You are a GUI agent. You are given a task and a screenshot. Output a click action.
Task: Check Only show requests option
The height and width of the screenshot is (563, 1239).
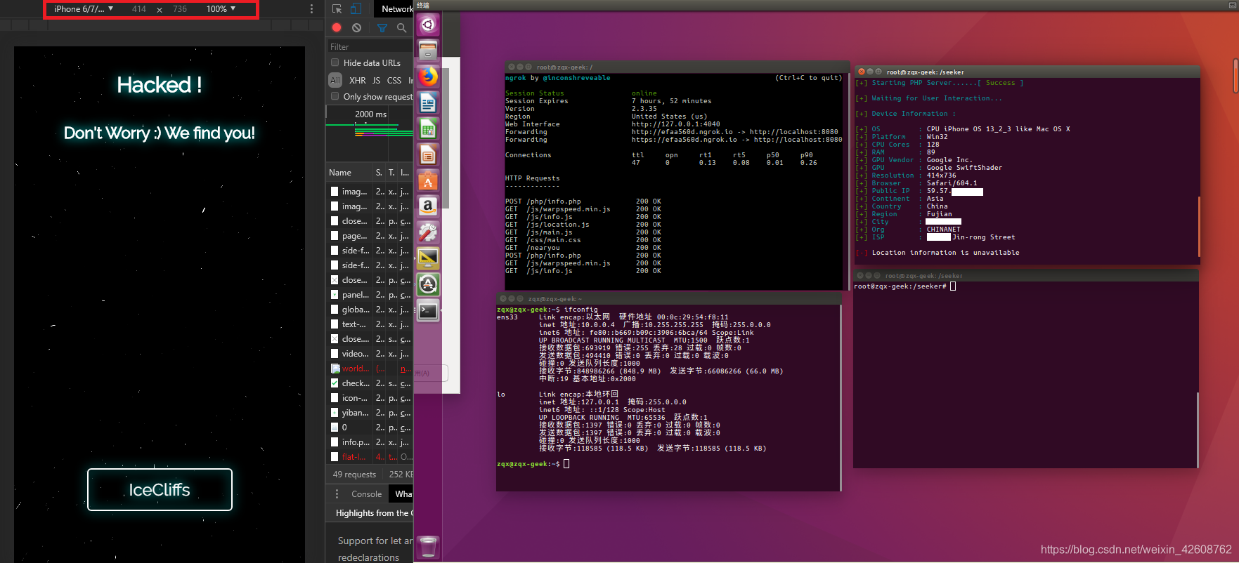(x=335, y=96)
